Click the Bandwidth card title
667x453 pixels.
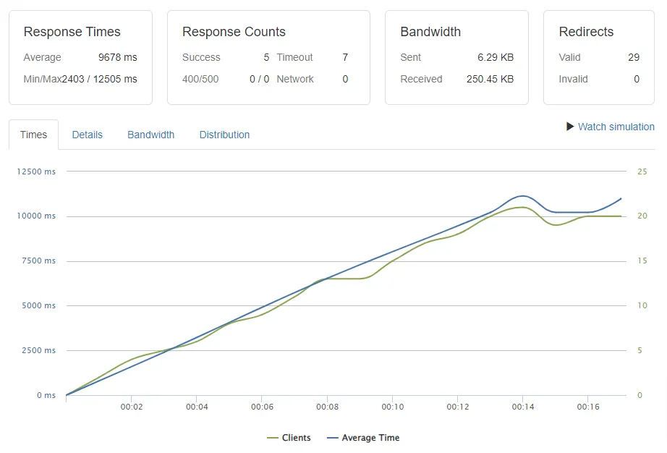pyautogui.click(x=430, y=32)
